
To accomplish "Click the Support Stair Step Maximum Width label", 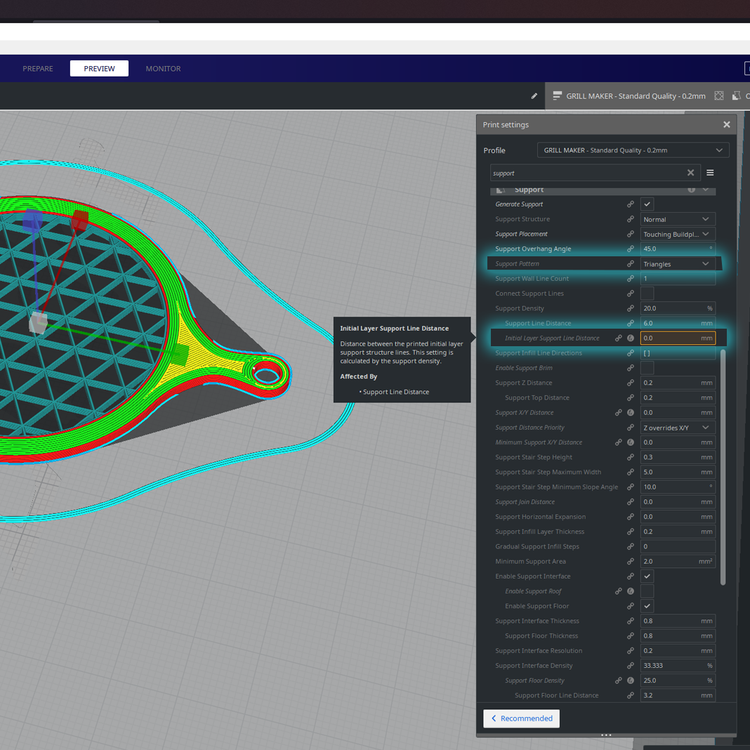I will tap(548, 472).
